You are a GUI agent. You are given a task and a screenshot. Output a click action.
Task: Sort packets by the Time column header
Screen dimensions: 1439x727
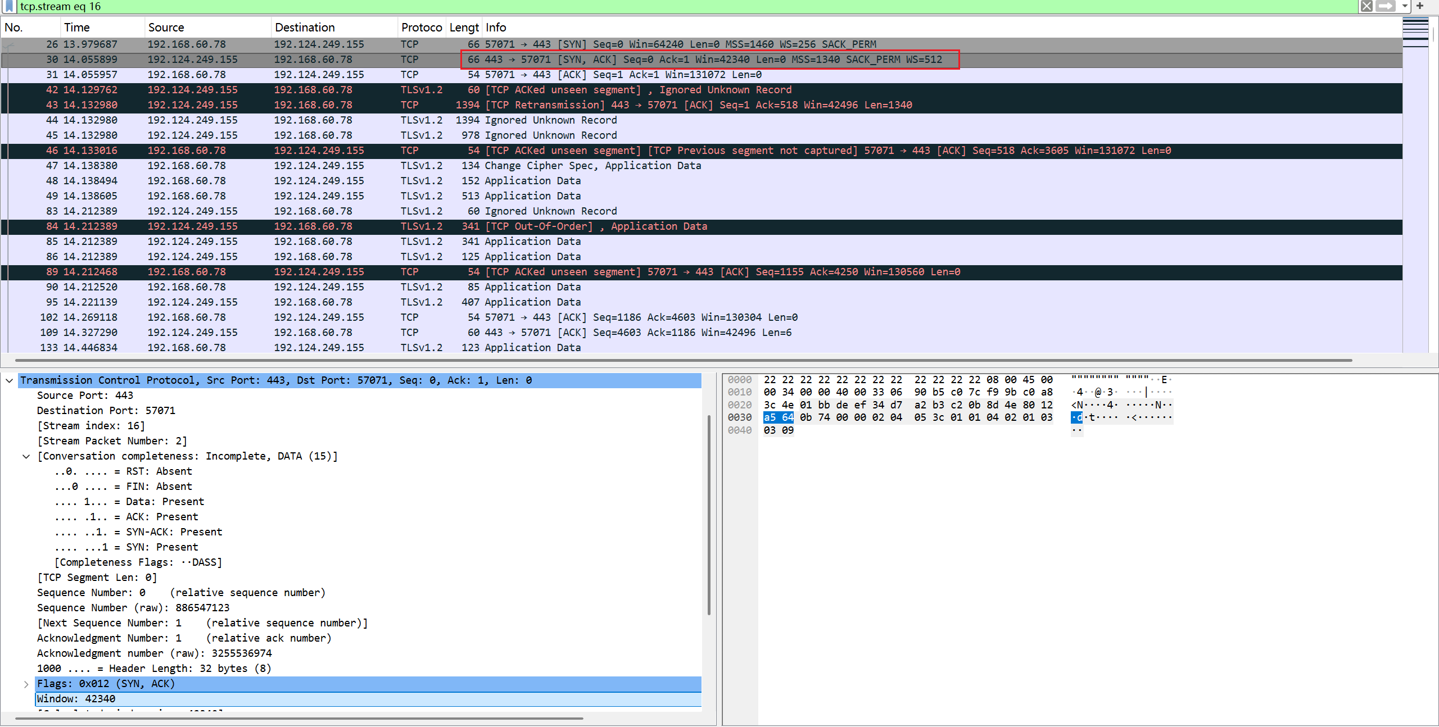[x=102, y=28]
